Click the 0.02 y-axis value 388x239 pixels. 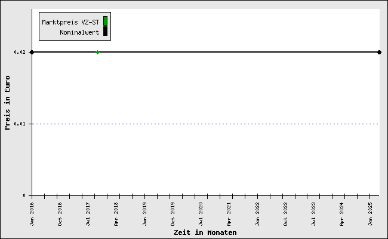tap(20, 52)
